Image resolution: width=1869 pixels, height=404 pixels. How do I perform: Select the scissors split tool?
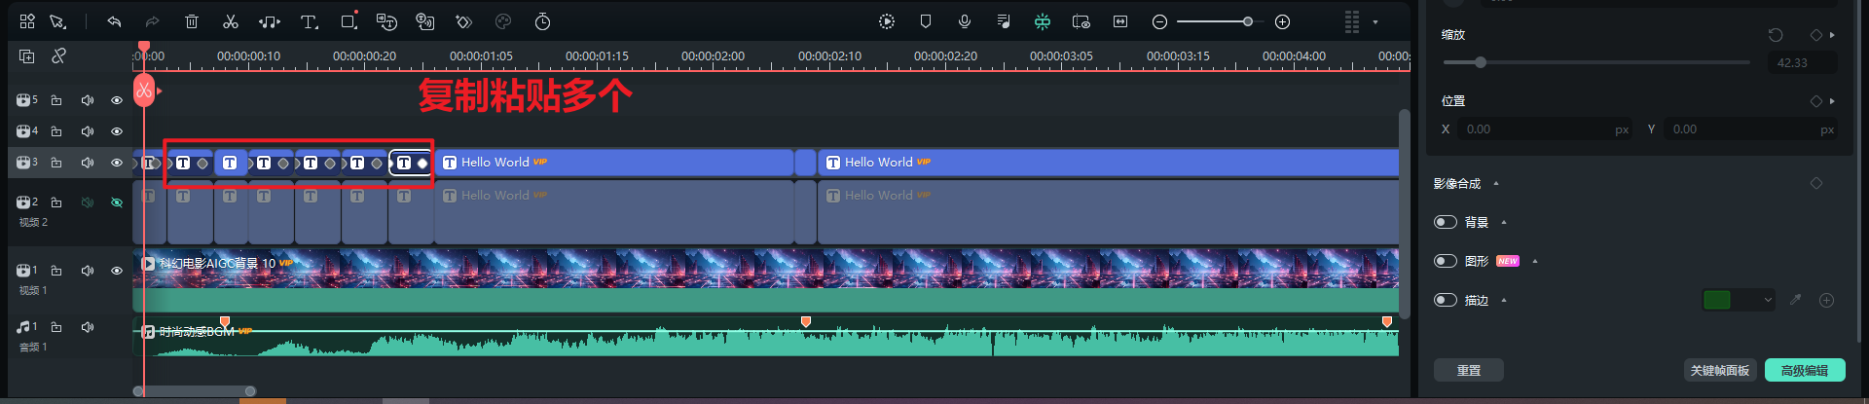pyautogui.click(x=231, y=21)
